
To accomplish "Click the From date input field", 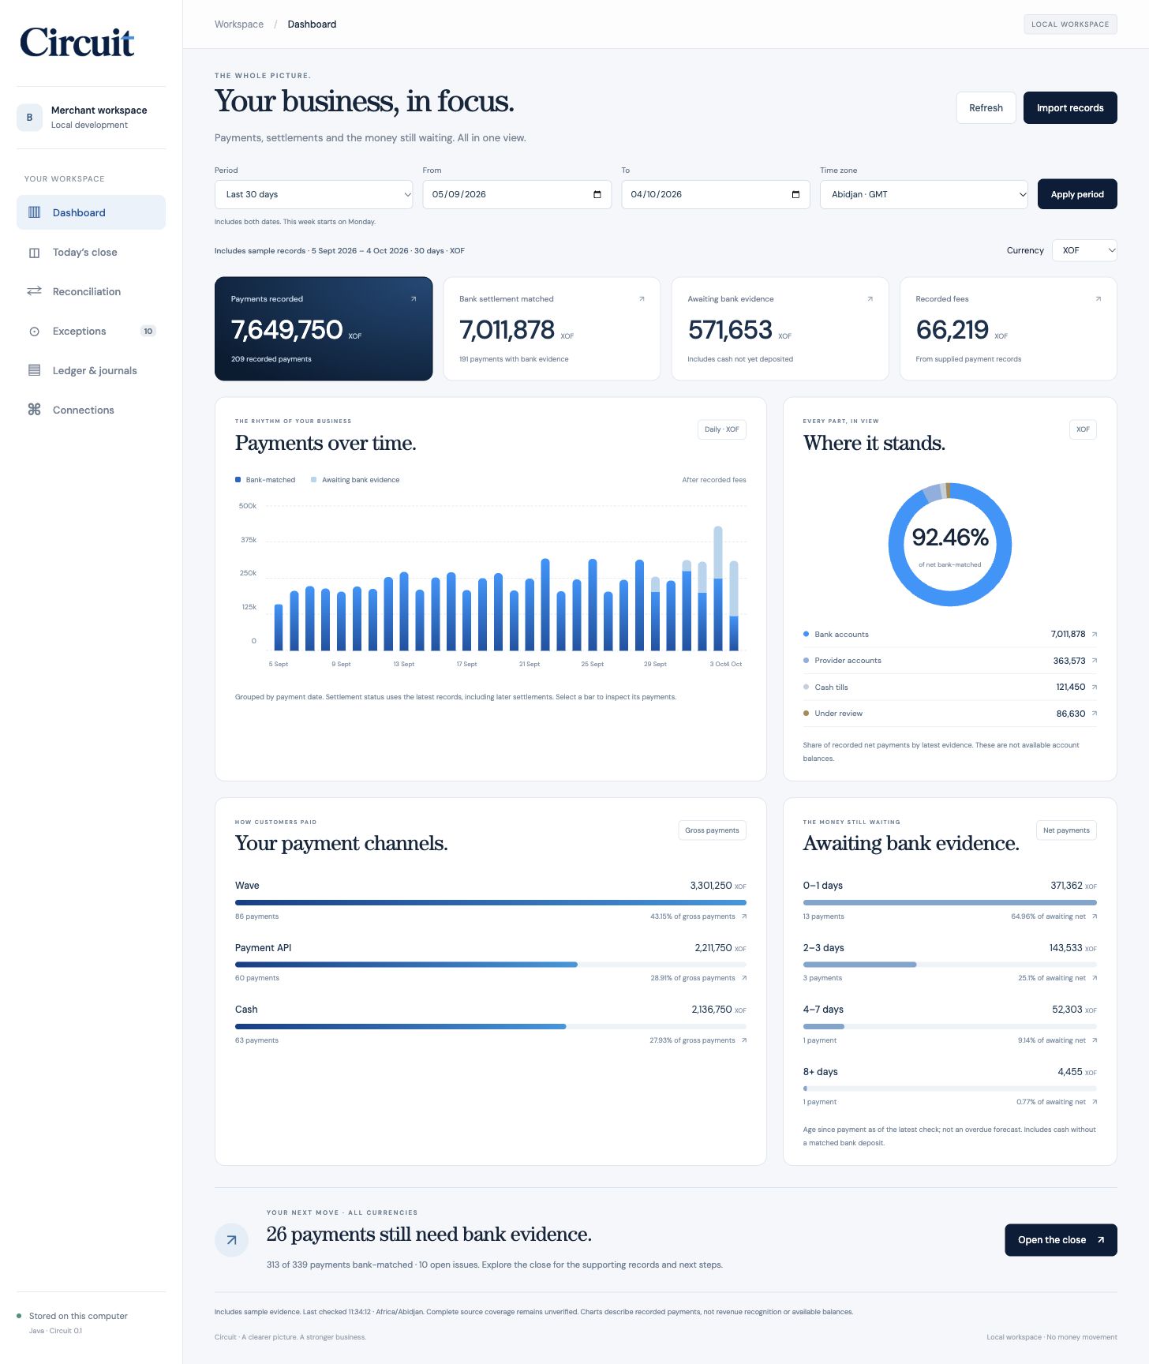I will coord(517,194).
